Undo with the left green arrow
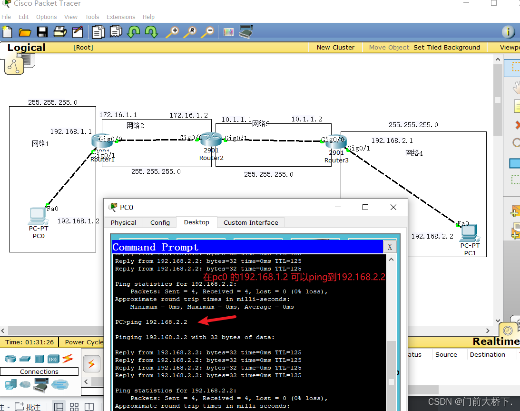This screenshot has width=520, height=411. click(x=134, y=32)
